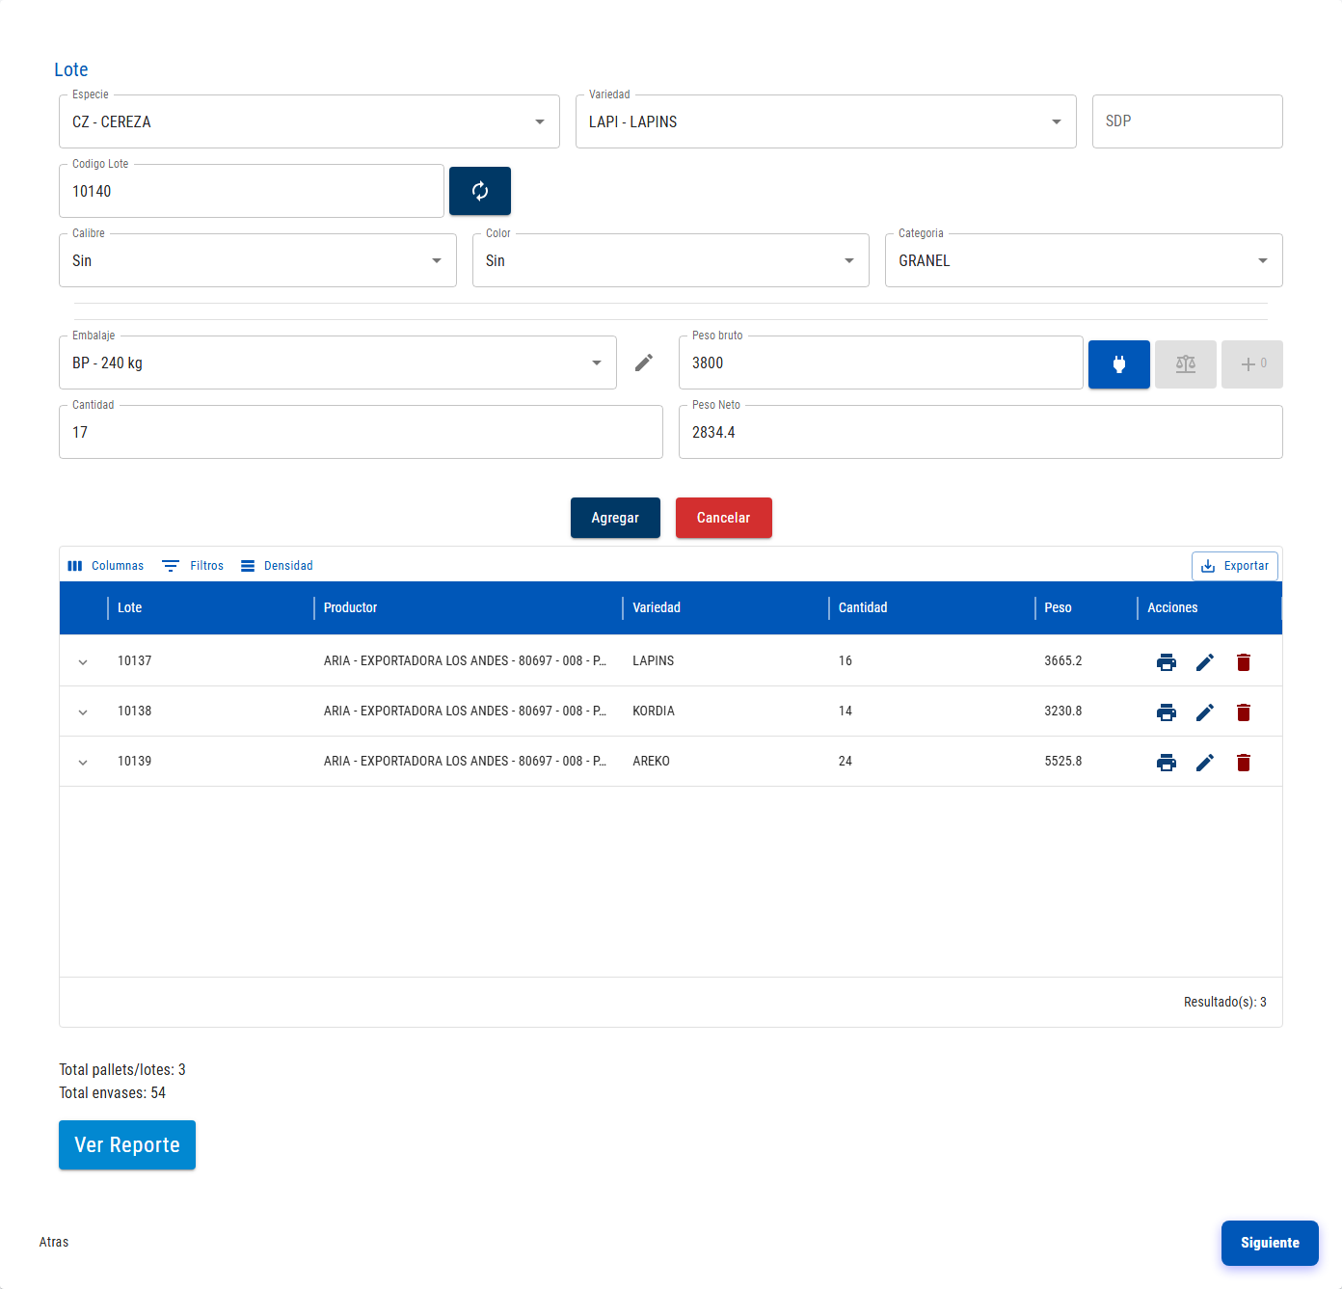Edit lot 10138 with pencil icon
Image resolution: width=1342 pixels, height=1289 pixels.
(1205, 712)
